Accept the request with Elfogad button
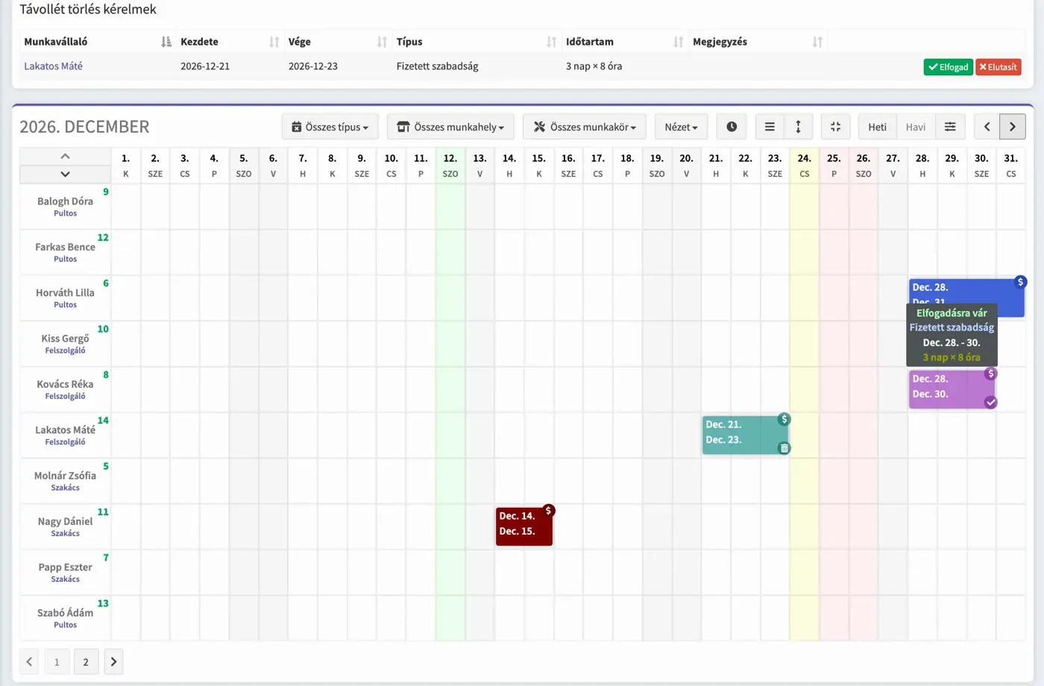The width and height of the screenshot is (1044, 686). [948, 67]
